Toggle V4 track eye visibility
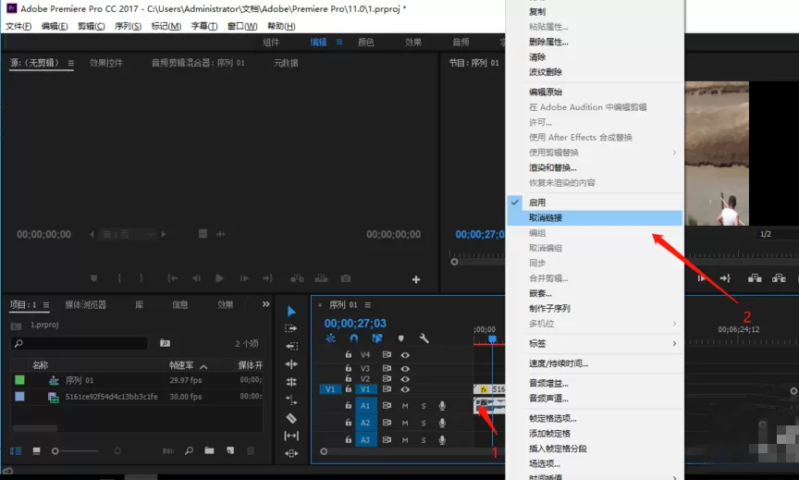799x480 pixels. coord(405,354)
